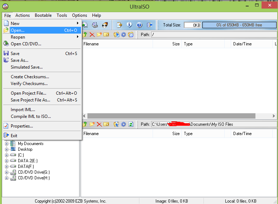This screenshot has height=204, width=278.
Task: Click the notepad with gear toolbar icon
Action: [120, 25]
